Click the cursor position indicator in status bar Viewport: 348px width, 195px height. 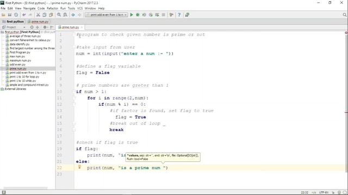(304, 193)
